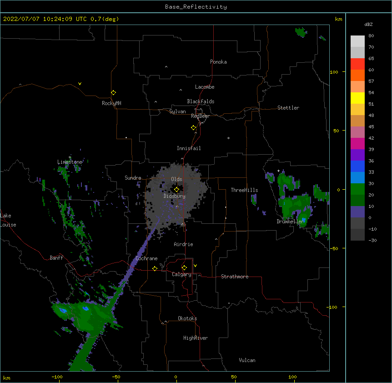Select the RockyMH map label

[111, 103]
